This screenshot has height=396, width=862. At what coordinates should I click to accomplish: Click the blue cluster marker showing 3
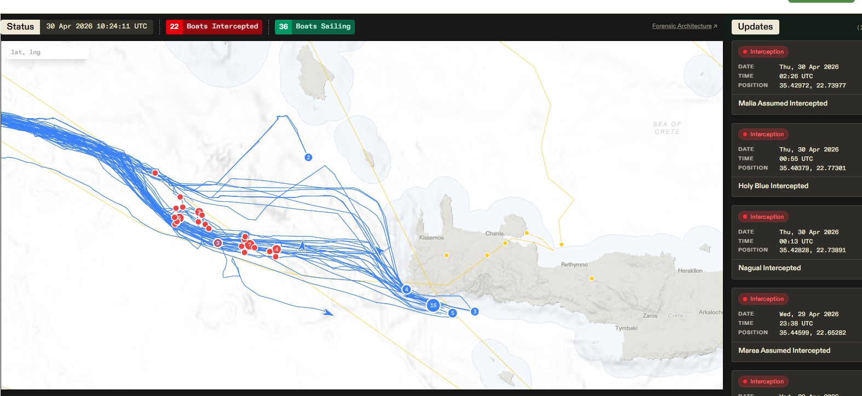475,312
